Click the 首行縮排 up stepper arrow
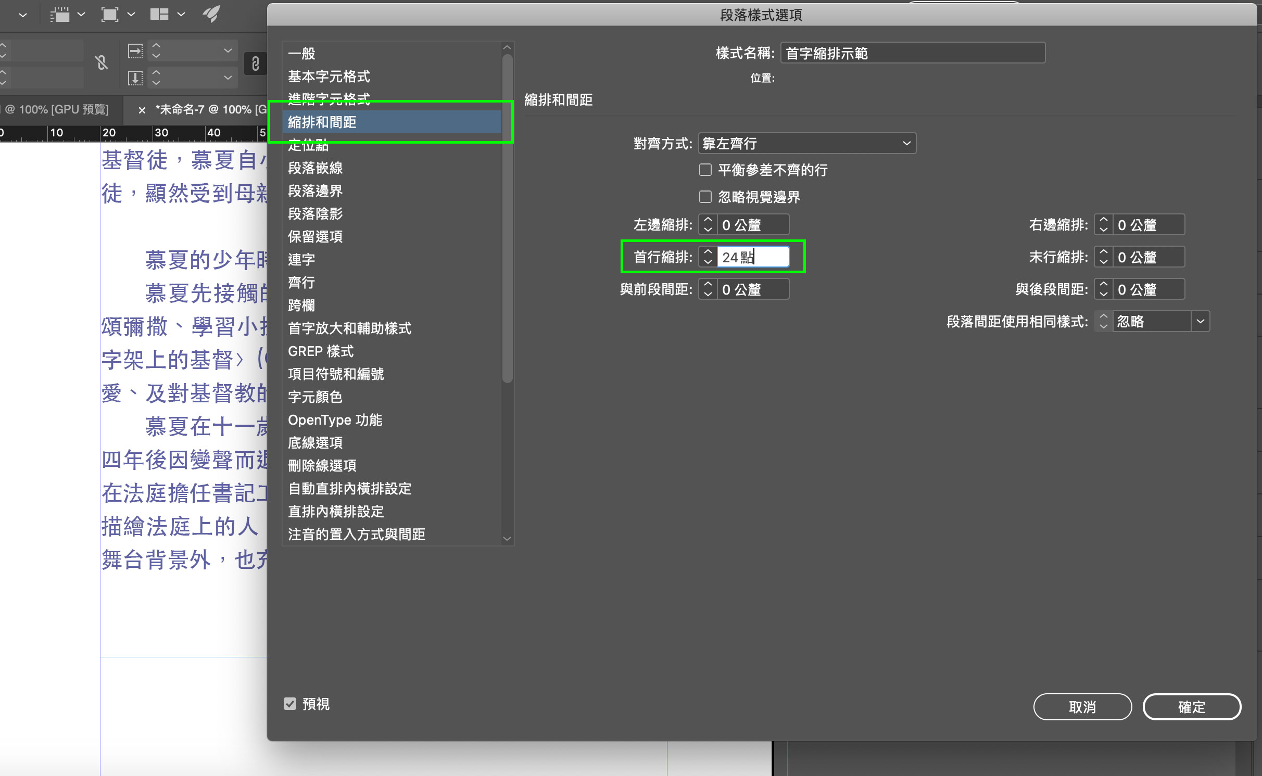Viewport: 1262px width, 776px height. coord(707,251)
